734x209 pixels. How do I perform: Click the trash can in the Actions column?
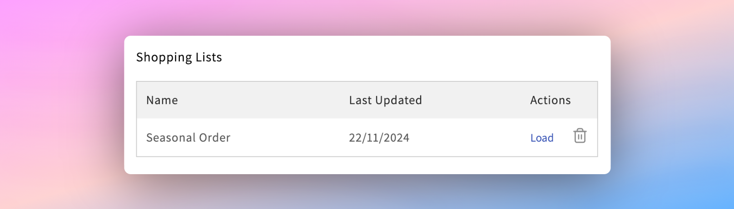coord(580,136)
